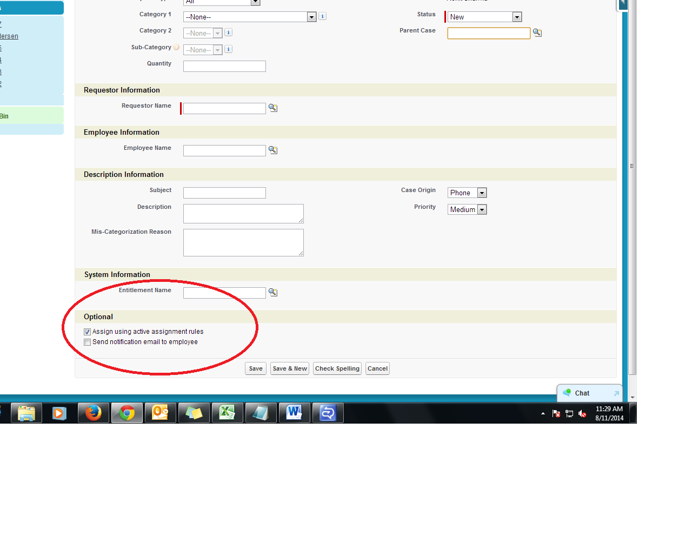Focus the Employee Name field

[x=224, y=150]
